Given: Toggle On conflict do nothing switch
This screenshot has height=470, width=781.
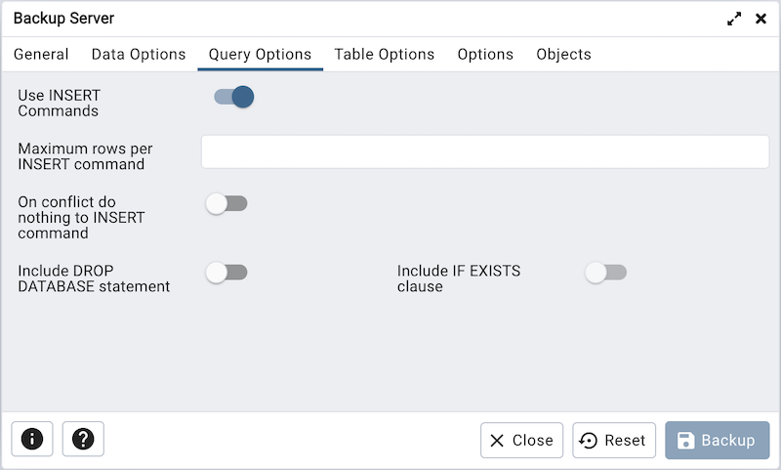Looking at the screenshot, I should 226,203.
